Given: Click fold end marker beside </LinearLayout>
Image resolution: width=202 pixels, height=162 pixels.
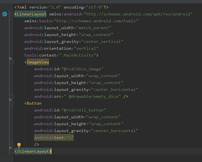Looking at the screenshot, I should point(12,151).
